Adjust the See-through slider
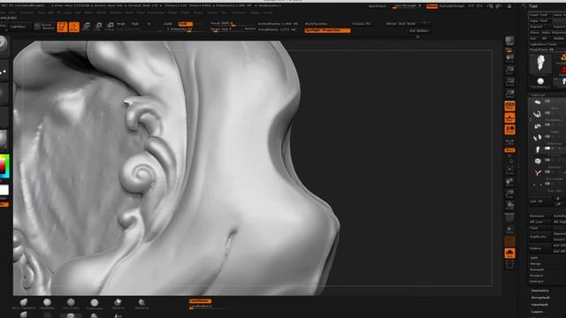566x318 pixels. coord(407,6)
